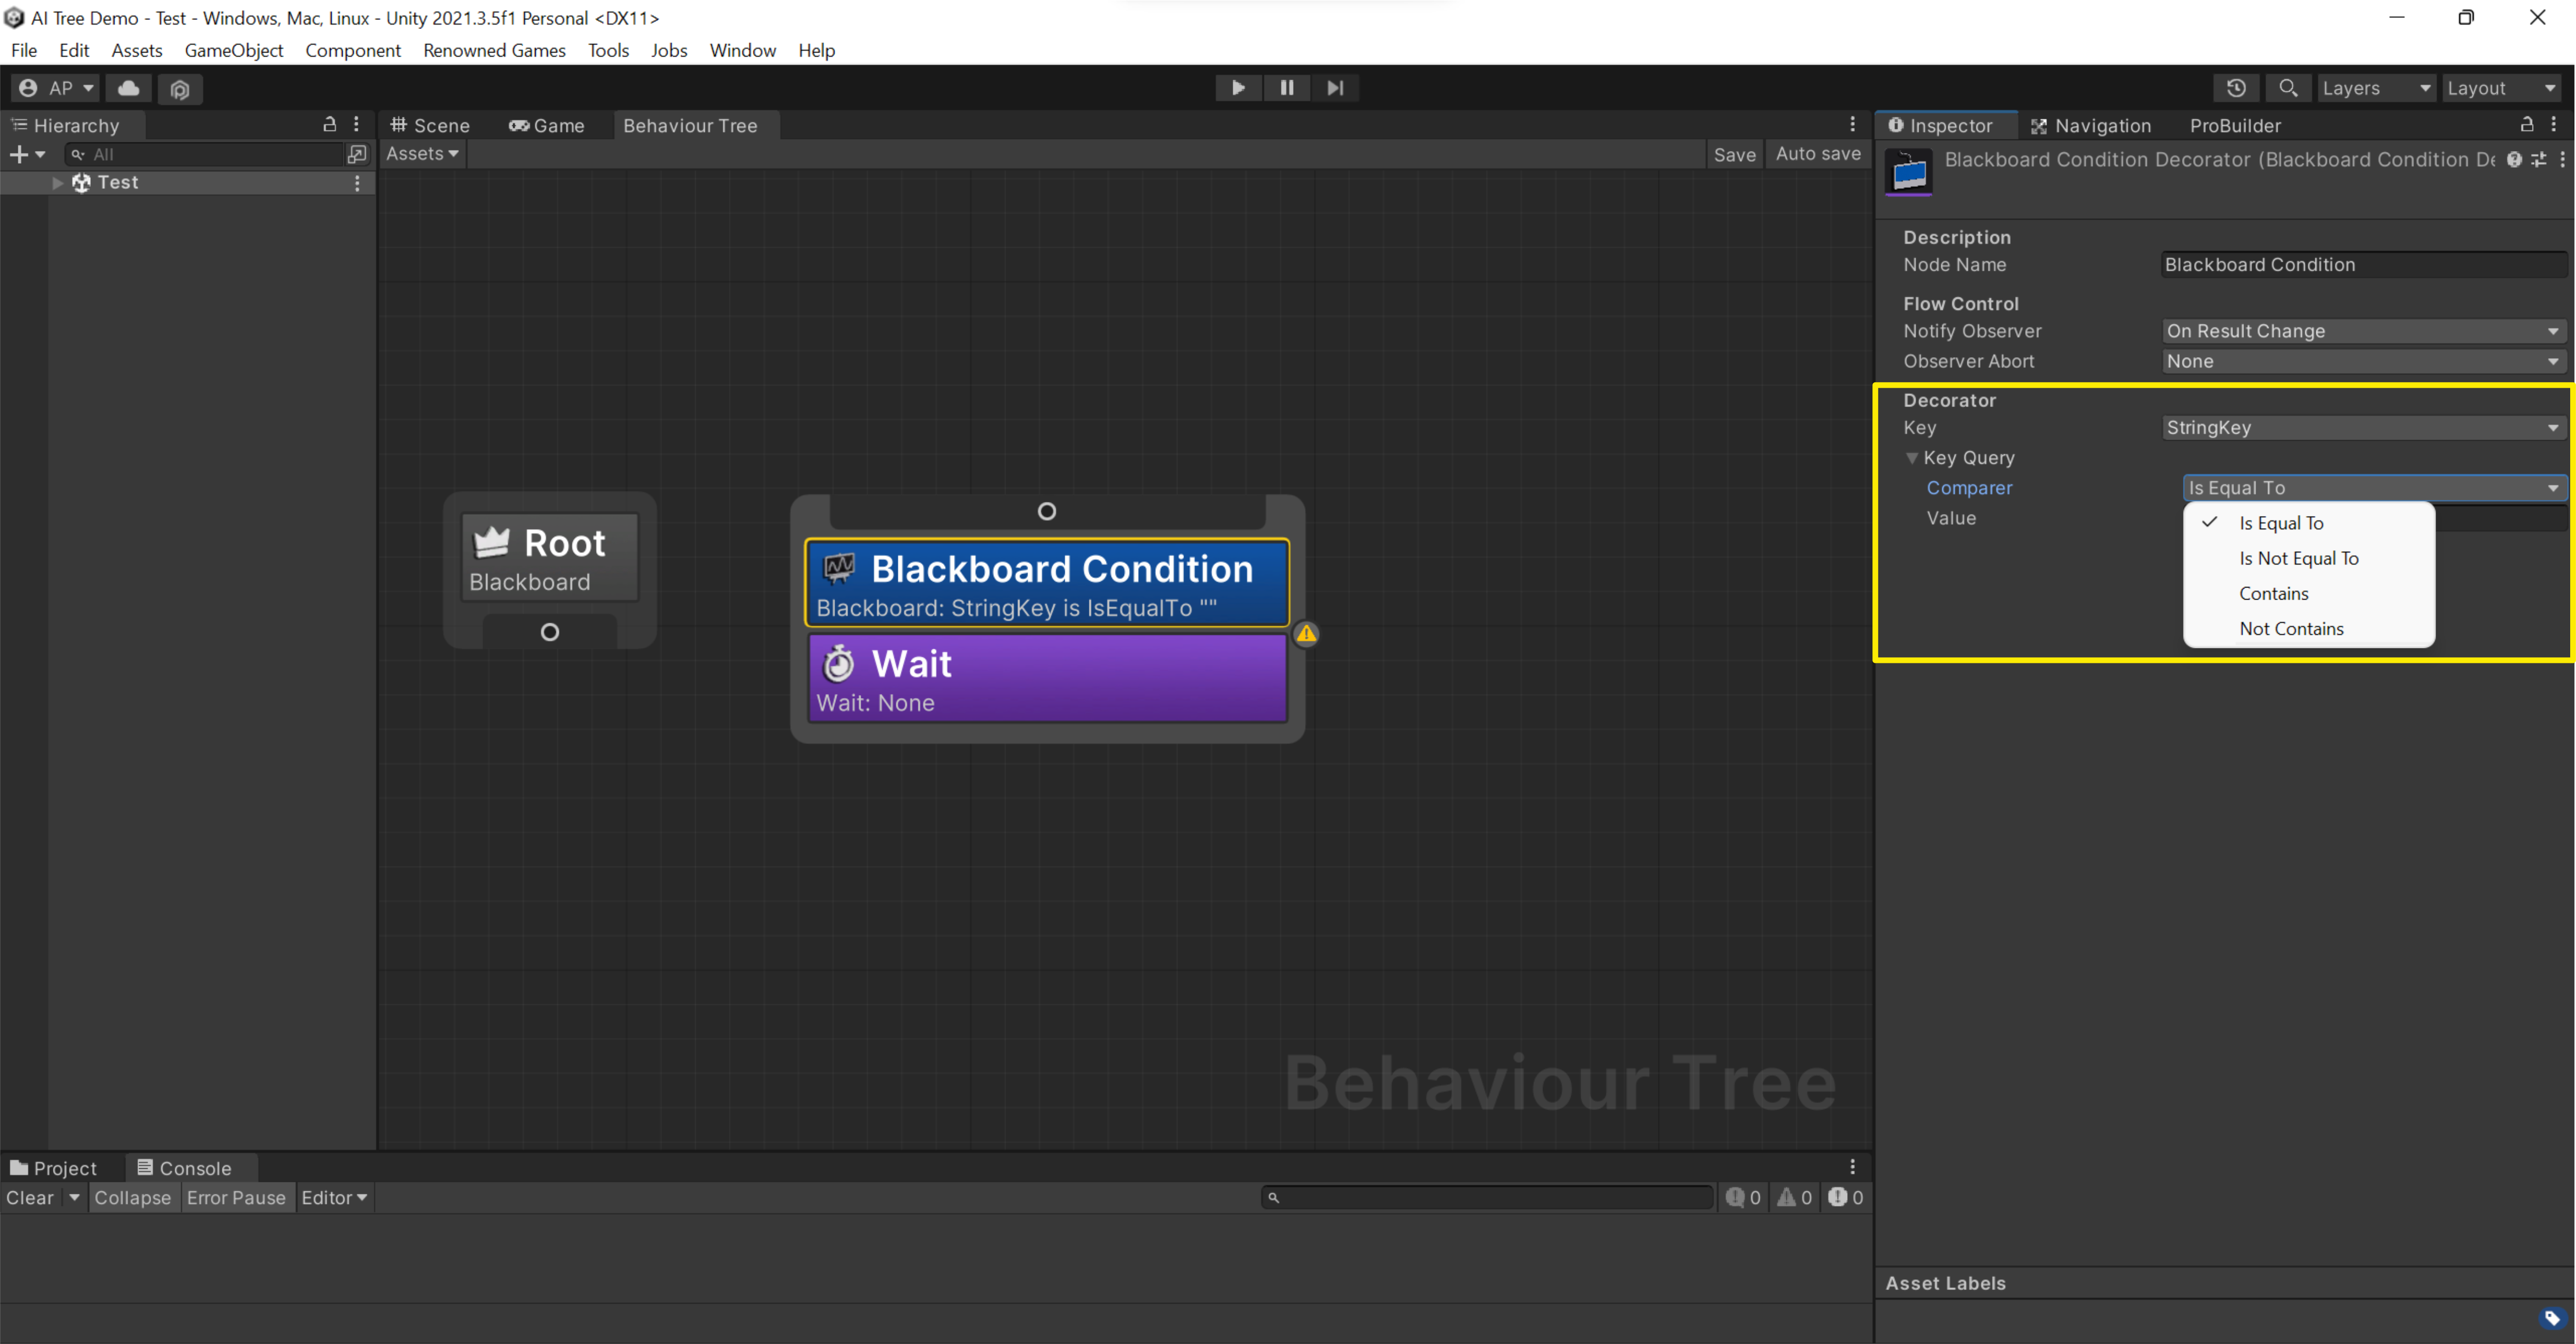Click the warning icon beside the Wait node
The width and height of the screenshot is (2576, 1344).
1306,634
